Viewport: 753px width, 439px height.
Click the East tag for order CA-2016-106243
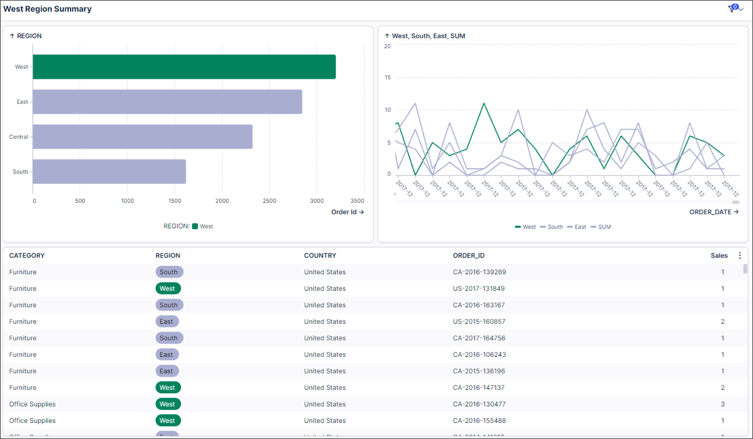pyautogui.click(x=167, y=355)
